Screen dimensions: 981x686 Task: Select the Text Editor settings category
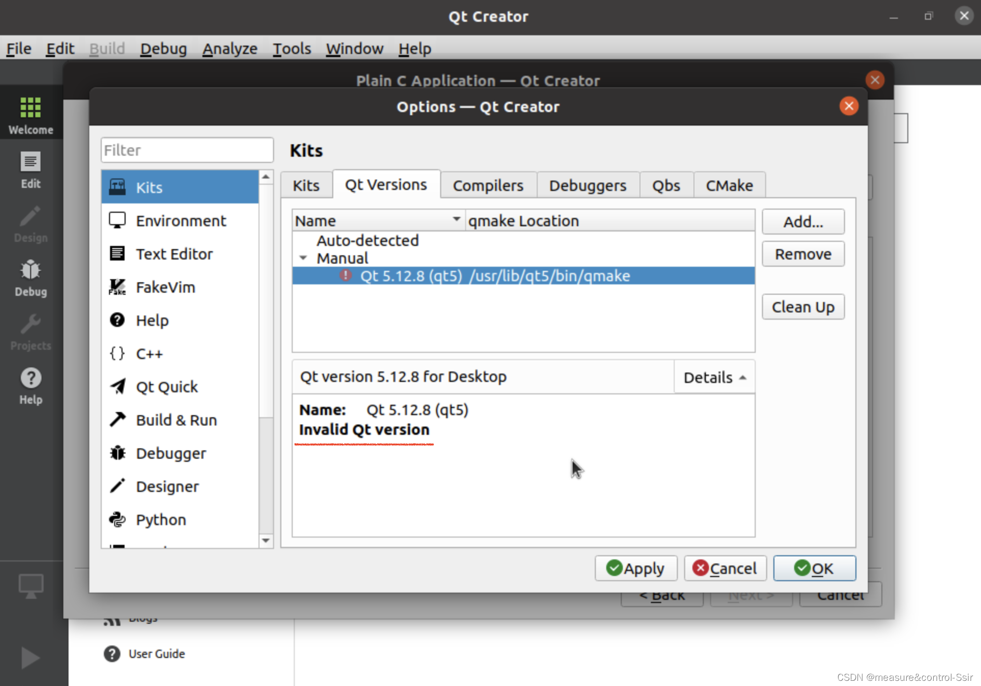(x=174, y=254)
